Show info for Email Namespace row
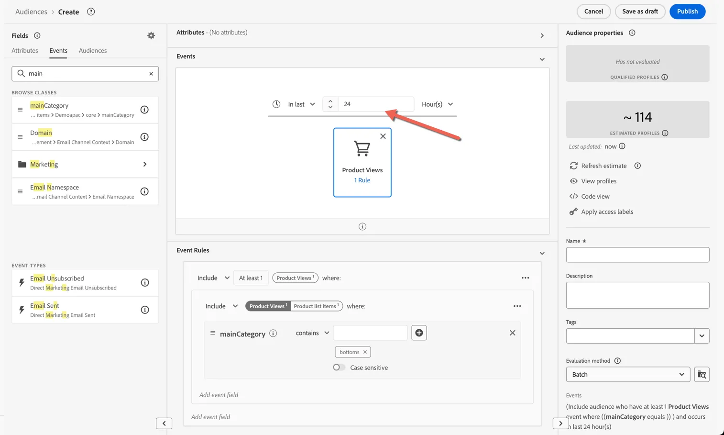 pos(144,191)
